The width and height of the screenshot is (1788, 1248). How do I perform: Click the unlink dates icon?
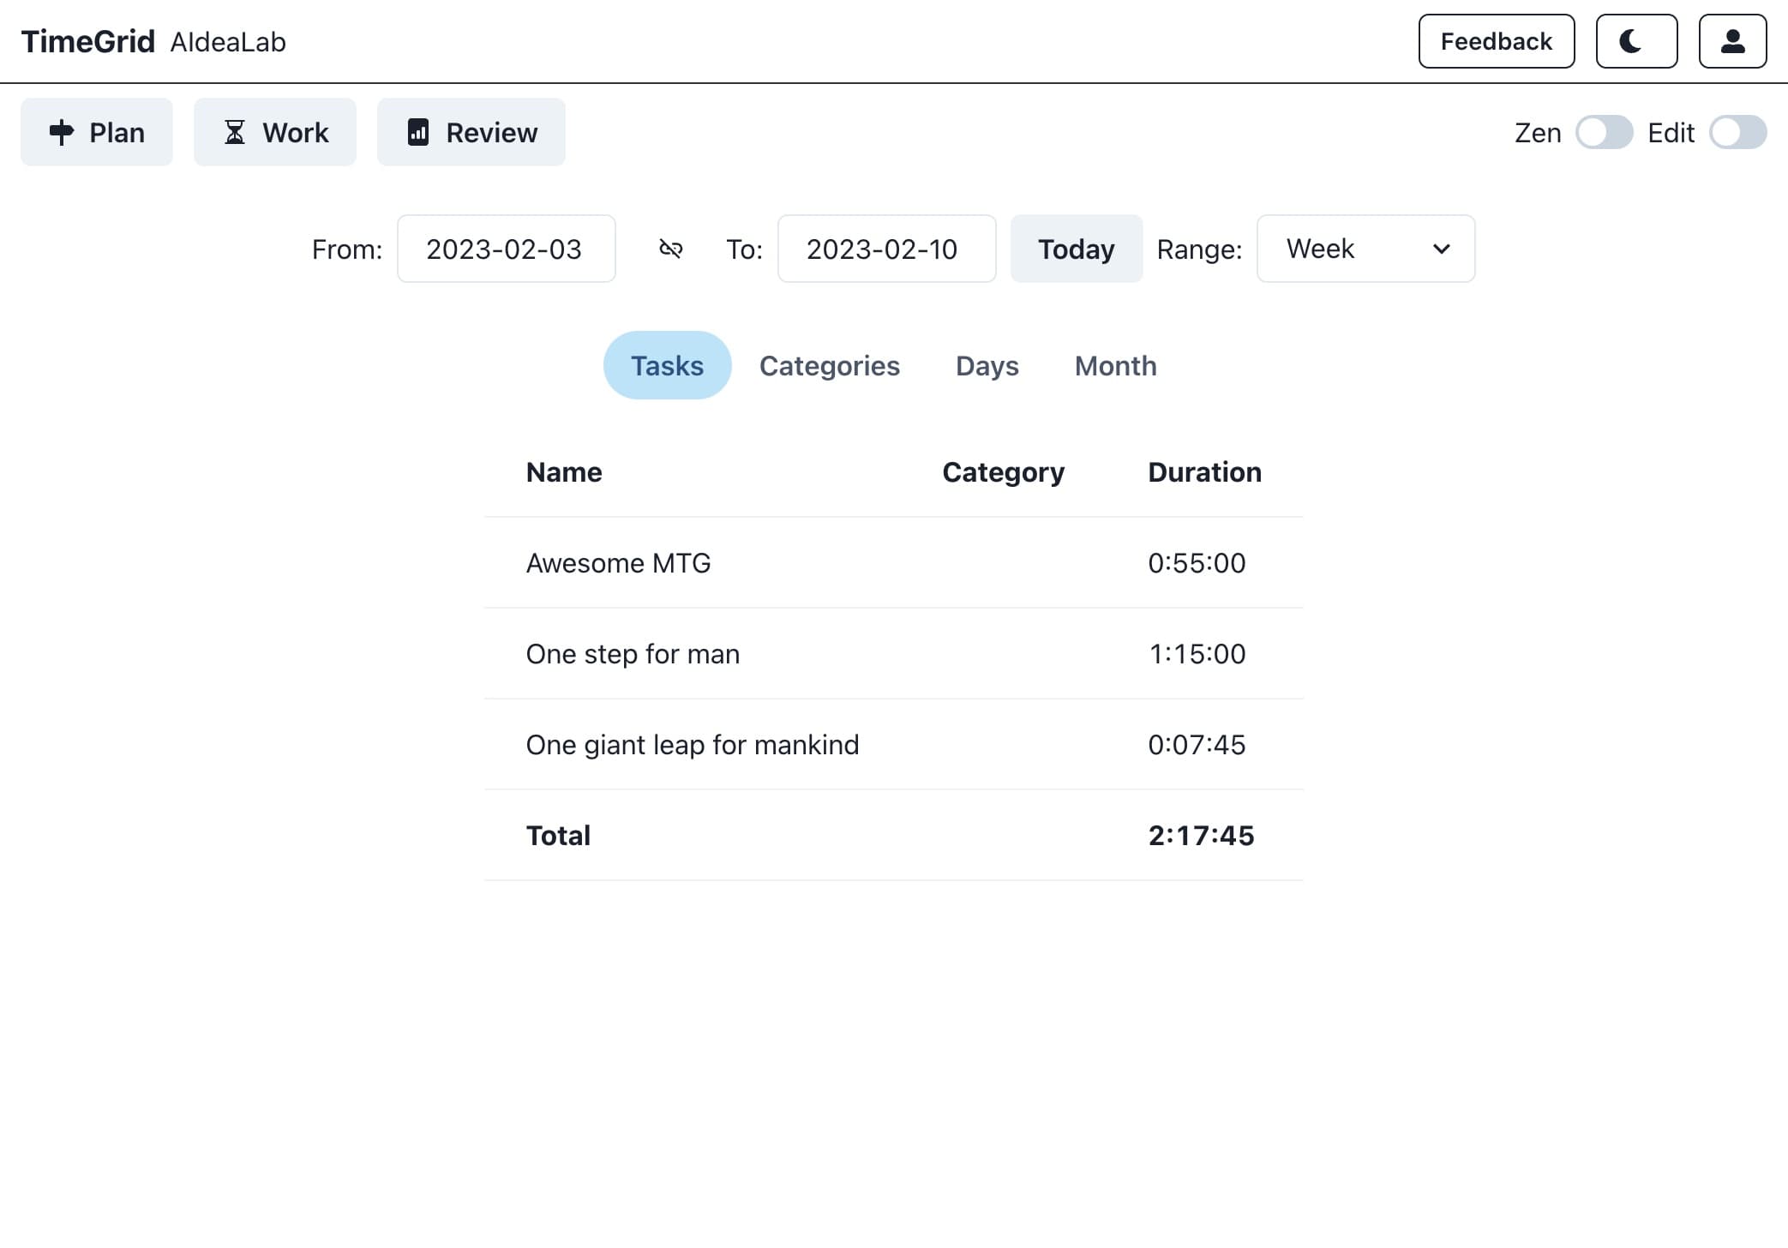pos(670,249)
